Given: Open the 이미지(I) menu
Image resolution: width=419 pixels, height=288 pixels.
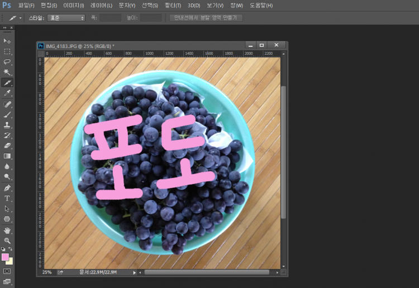Looking at the screenshot, I should click(74, 5).
